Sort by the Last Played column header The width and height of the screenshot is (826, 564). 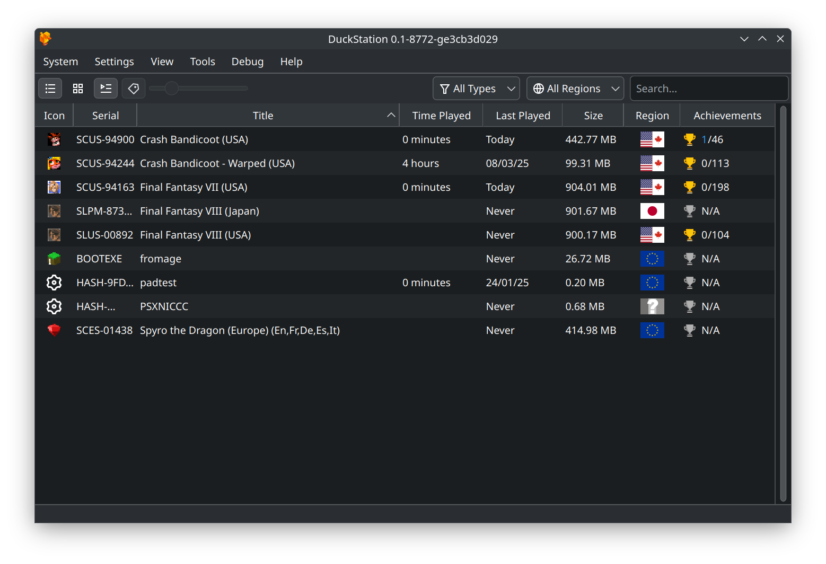coord(523,116)
